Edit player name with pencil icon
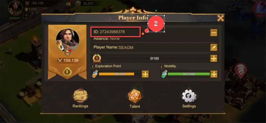This screenshot has width=266, height=123. [214, 47]
